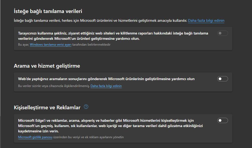Turn on the personalization and ads switch
Screen dimensions: 252x148
[x=223, y=120]
